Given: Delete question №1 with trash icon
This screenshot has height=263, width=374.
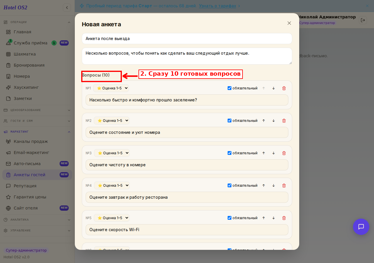Looking at the screenshot, I should click(284, 88).
